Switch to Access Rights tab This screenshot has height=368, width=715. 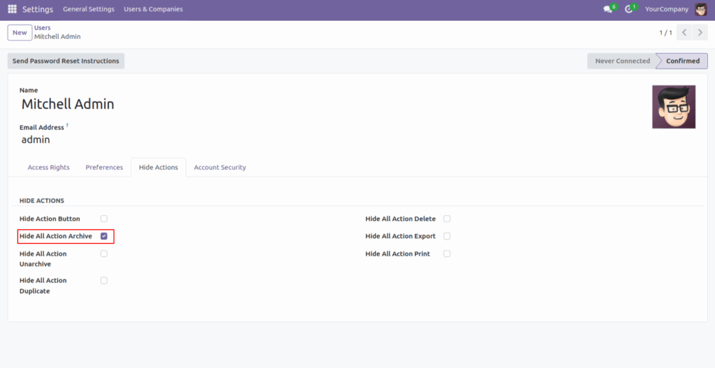click(x=48, y=168)
